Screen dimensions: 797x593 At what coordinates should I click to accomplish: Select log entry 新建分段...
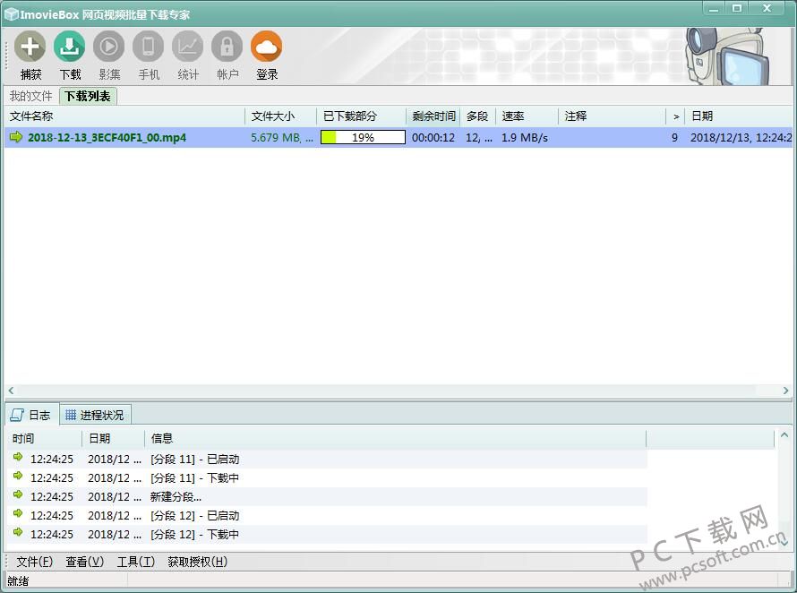(328, 496)
